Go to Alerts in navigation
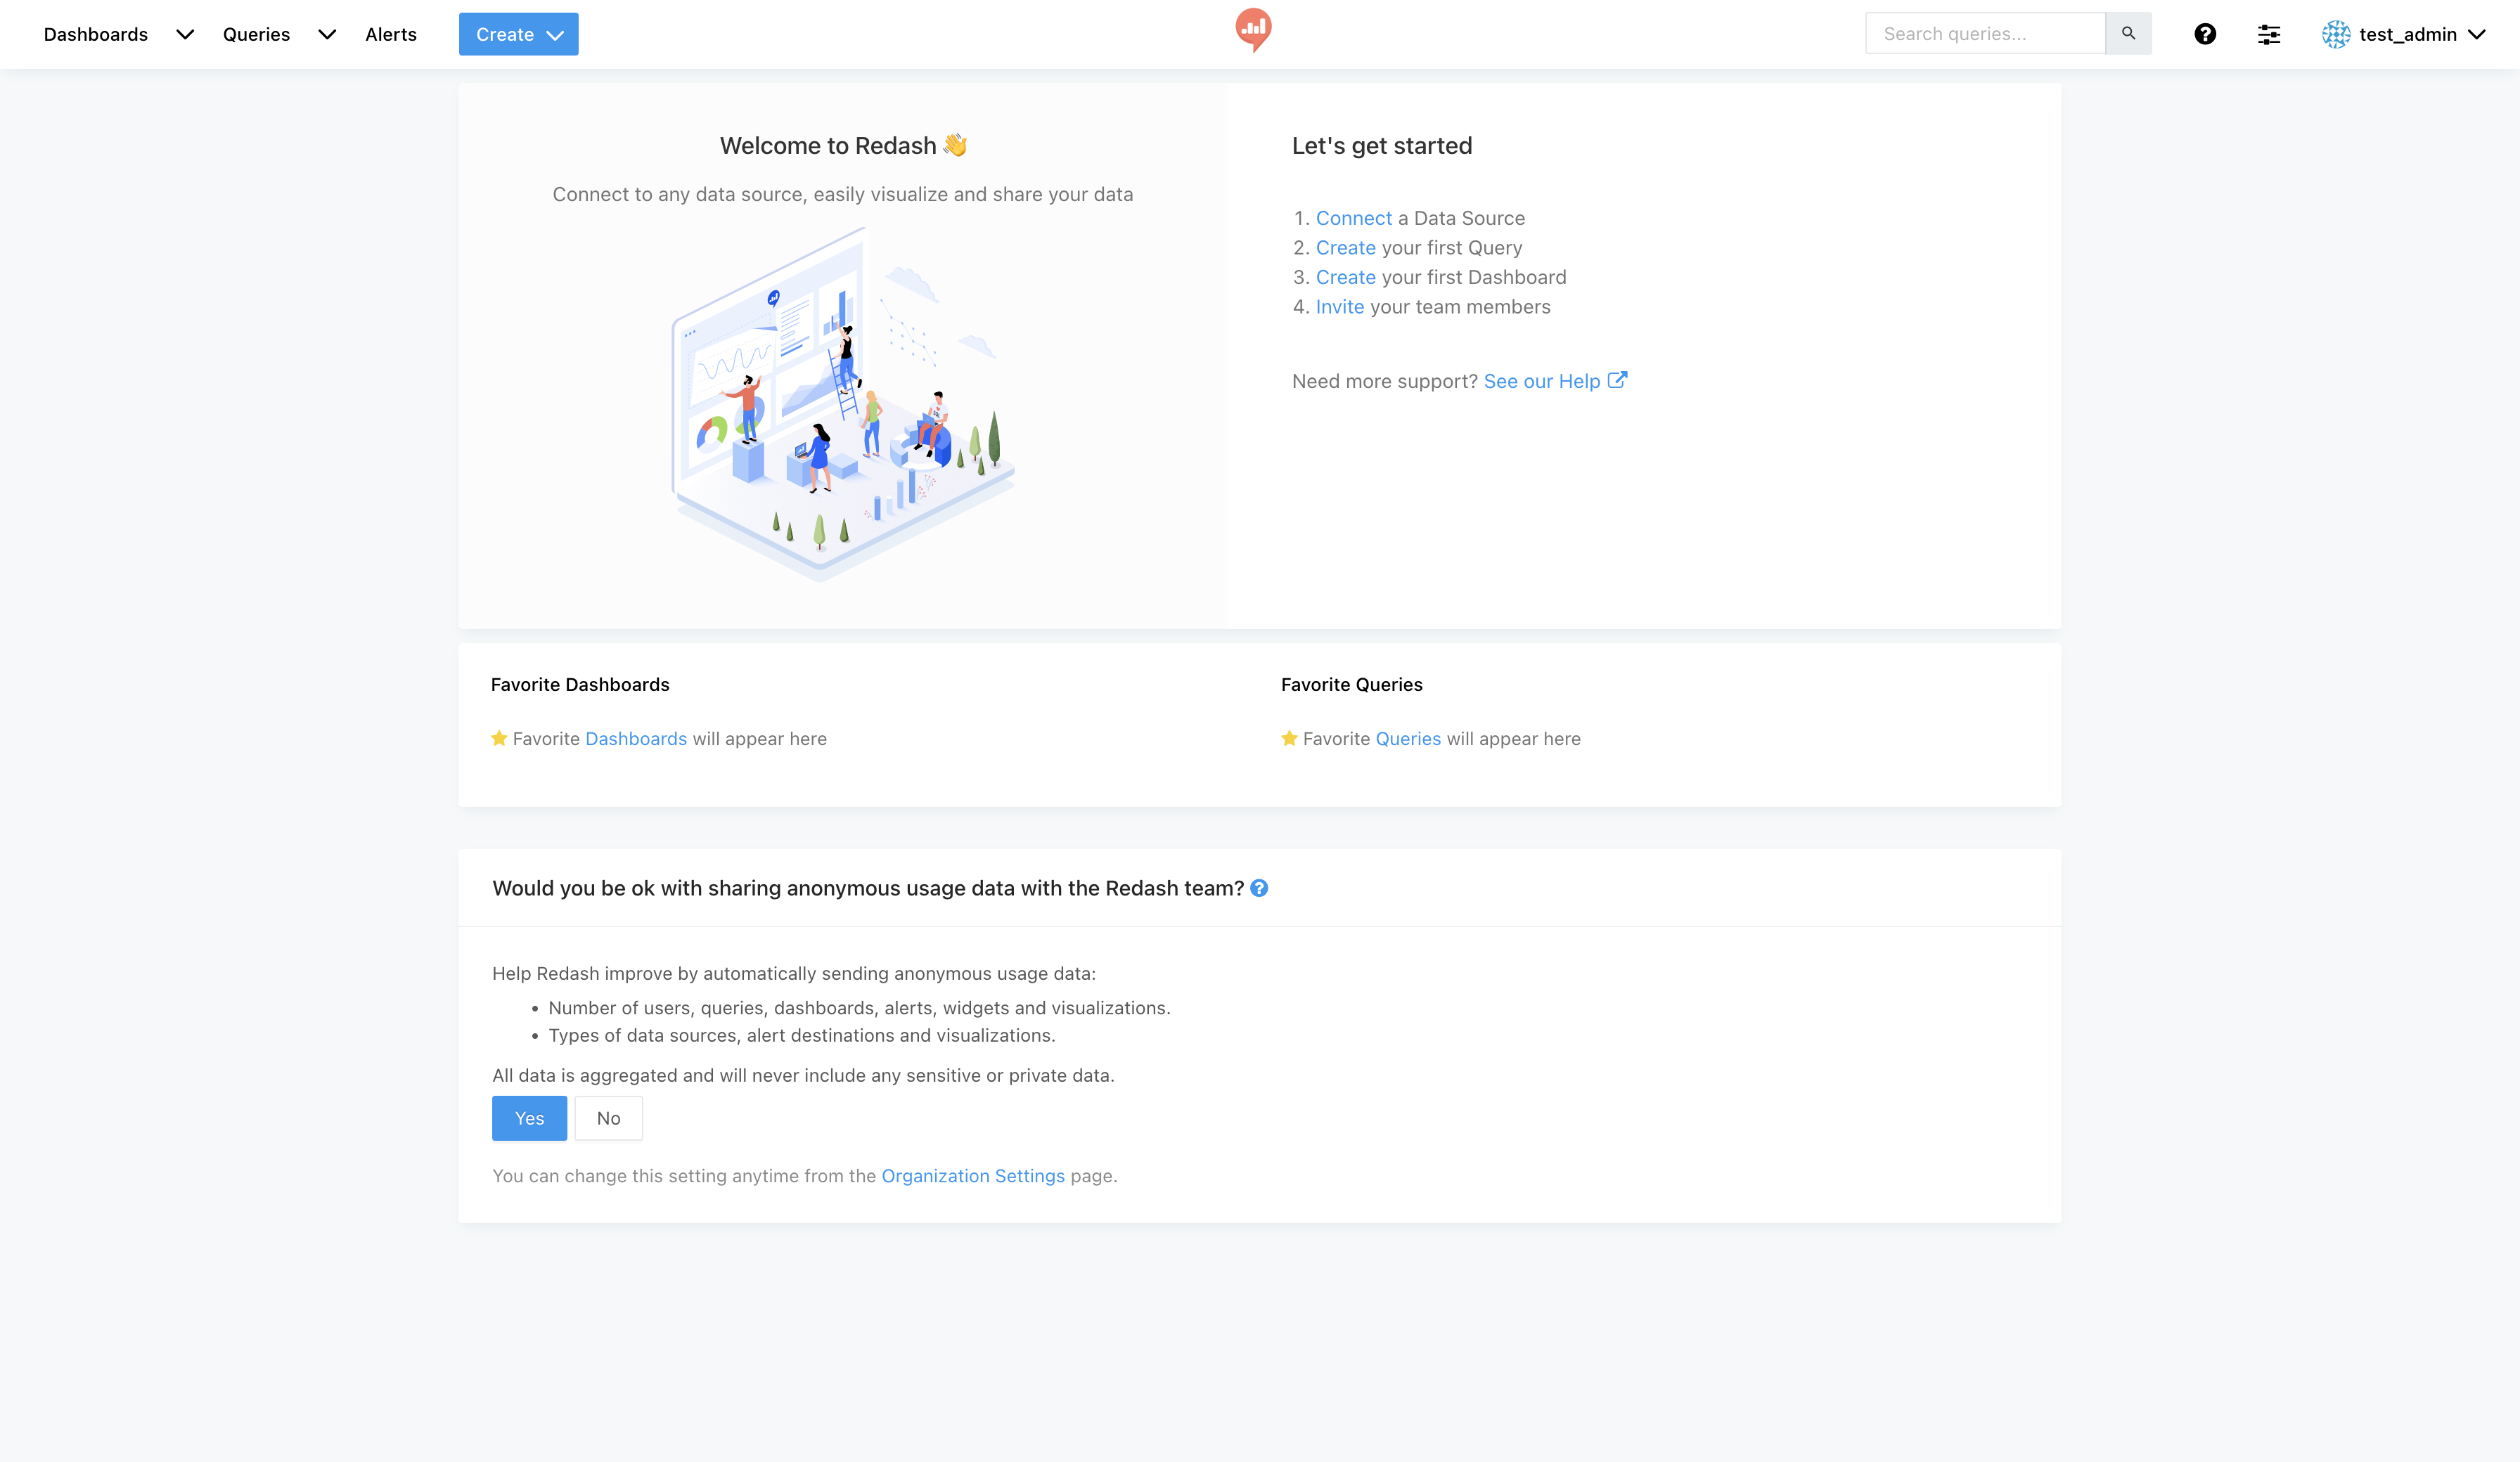This screenshot has height=1462, width=2520. click(390, 34)
